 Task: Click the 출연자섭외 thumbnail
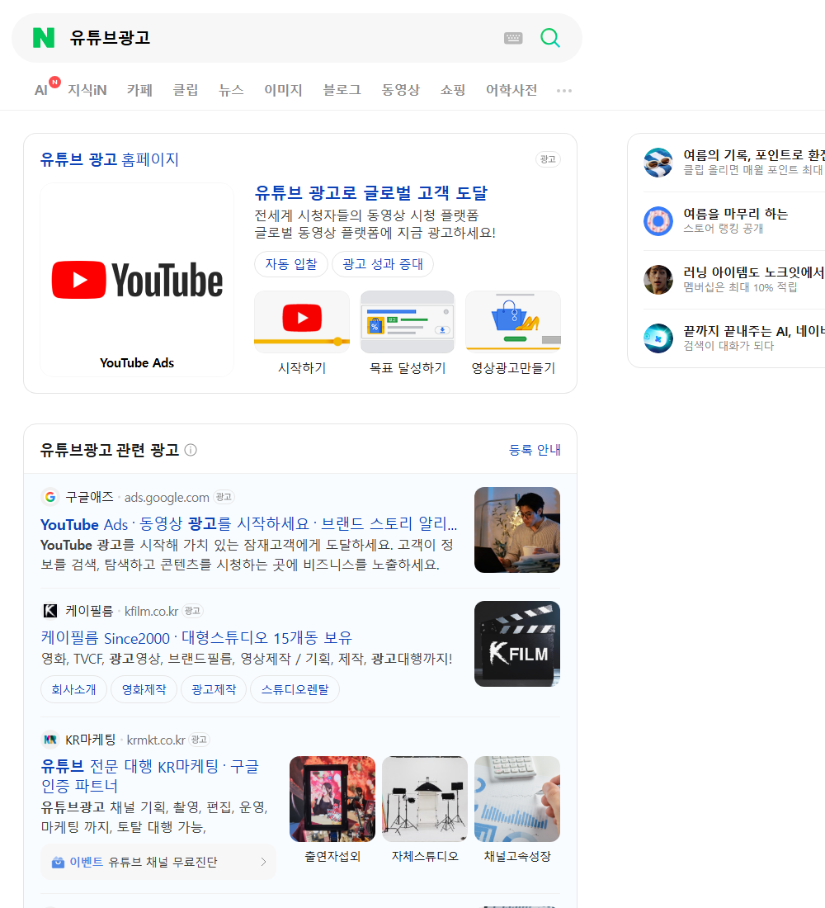[332, 798]
